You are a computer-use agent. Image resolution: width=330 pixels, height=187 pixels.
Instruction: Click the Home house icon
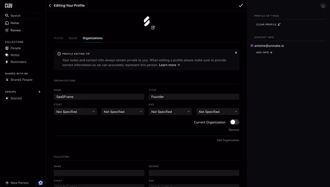(7, 23)
